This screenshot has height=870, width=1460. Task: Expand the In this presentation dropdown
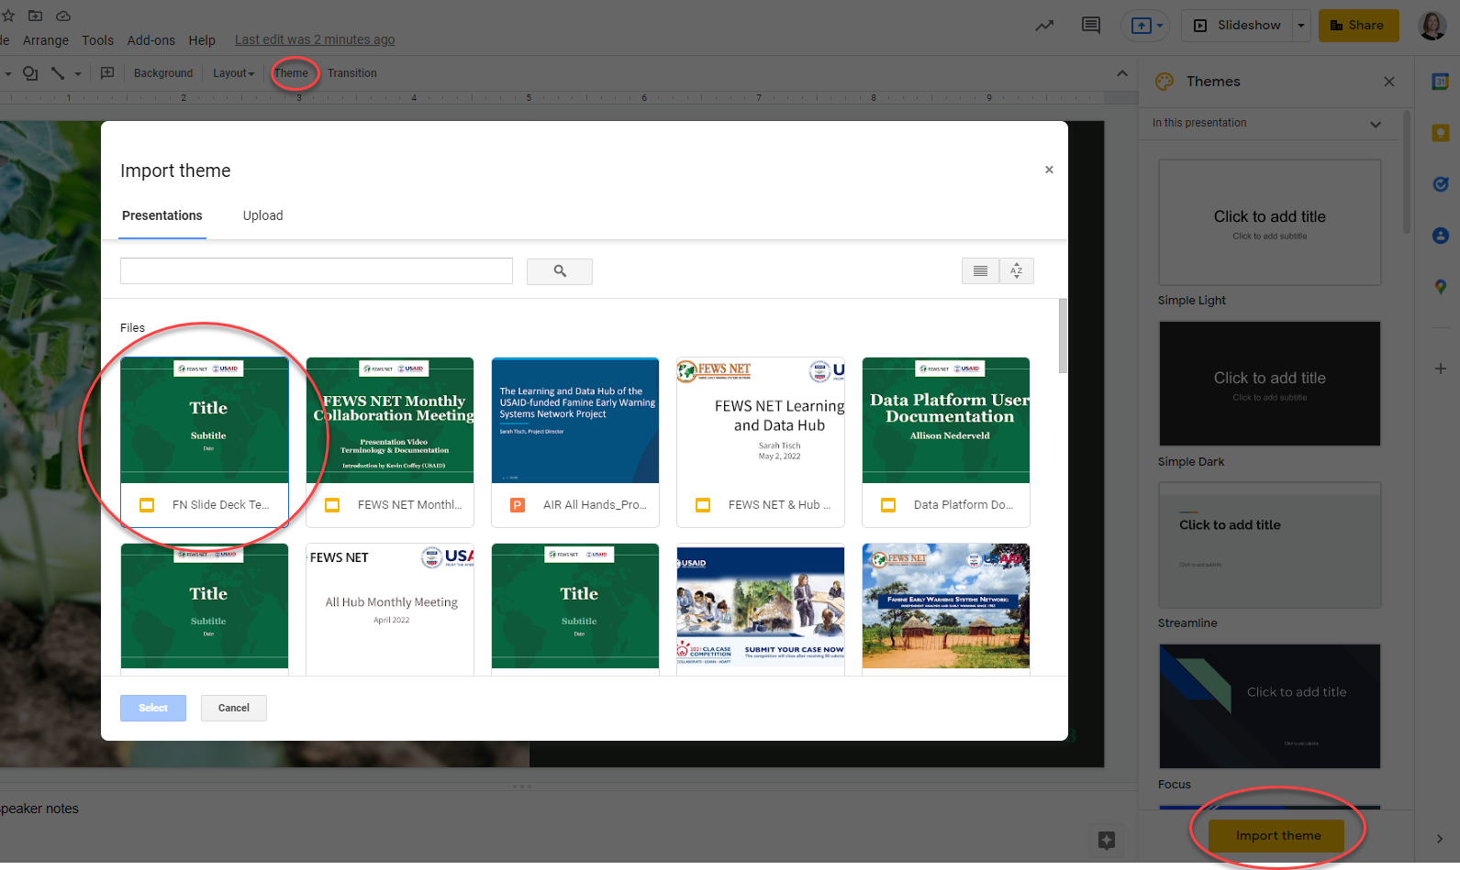tap(1376, 124)
